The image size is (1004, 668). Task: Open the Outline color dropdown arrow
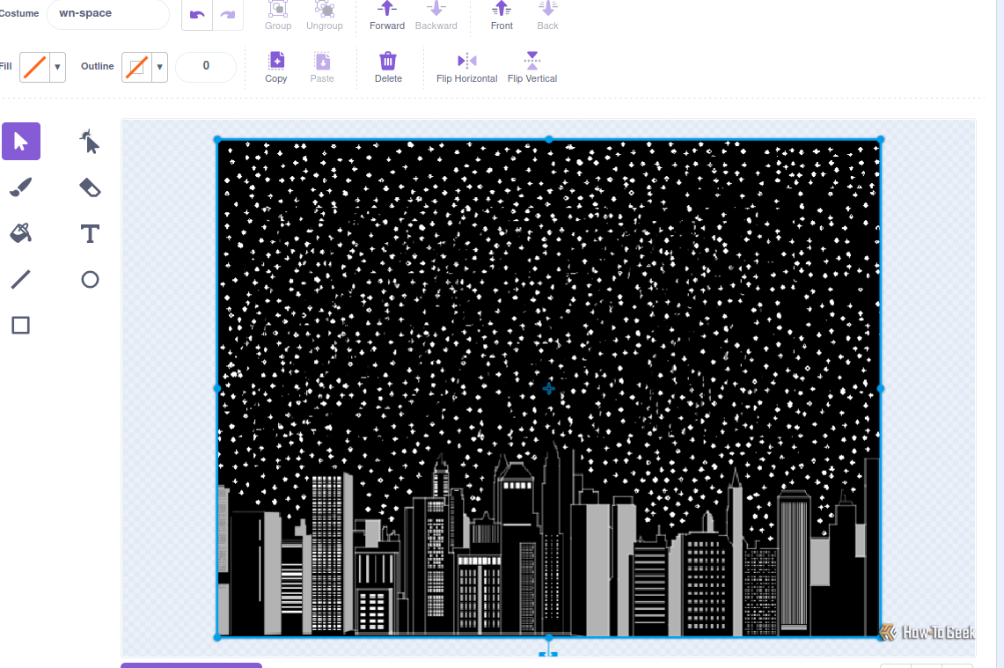160,67
